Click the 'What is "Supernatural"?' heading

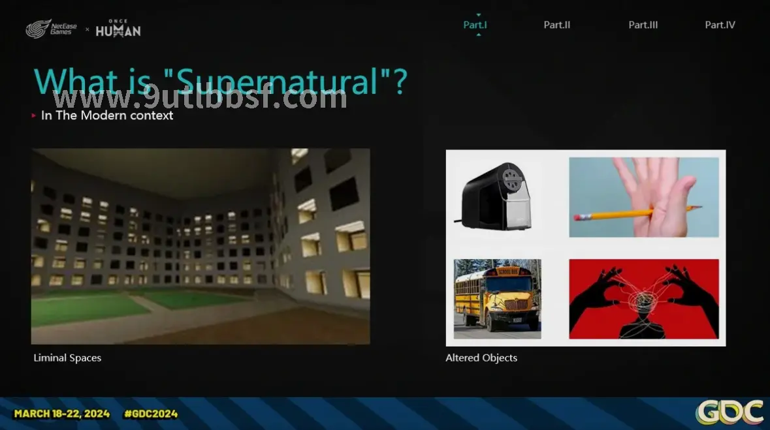pos(220,81)
